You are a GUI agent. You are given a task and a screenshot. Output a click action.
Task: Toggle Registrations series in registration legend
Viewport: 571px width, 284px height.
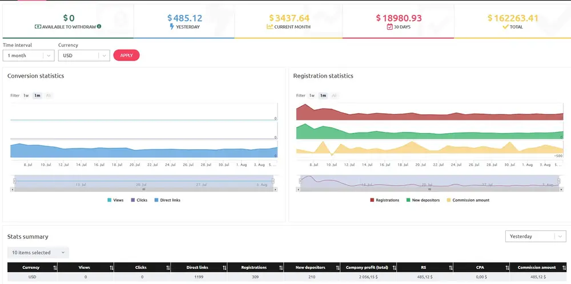pyautogui.click(x=384, y=200)
